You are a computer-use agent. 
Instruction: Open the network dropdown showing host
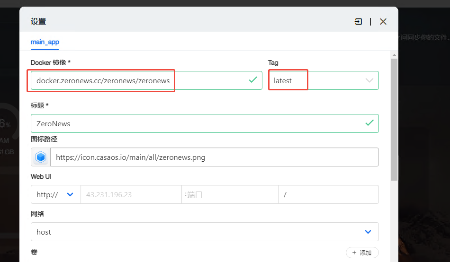(x=205, y=232)
